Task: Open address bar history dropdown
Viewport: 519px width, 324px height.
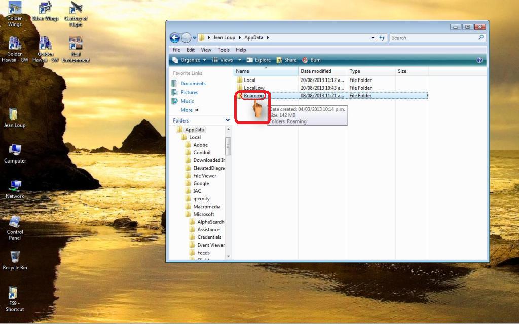Action: pos(373,37)
